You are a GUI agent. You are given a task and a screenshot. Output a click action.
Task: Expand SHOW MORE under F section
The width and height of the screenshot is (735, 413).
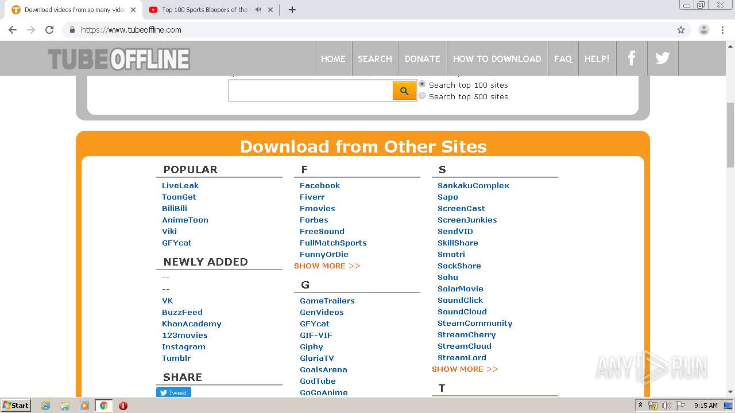(x=327, y=266)
